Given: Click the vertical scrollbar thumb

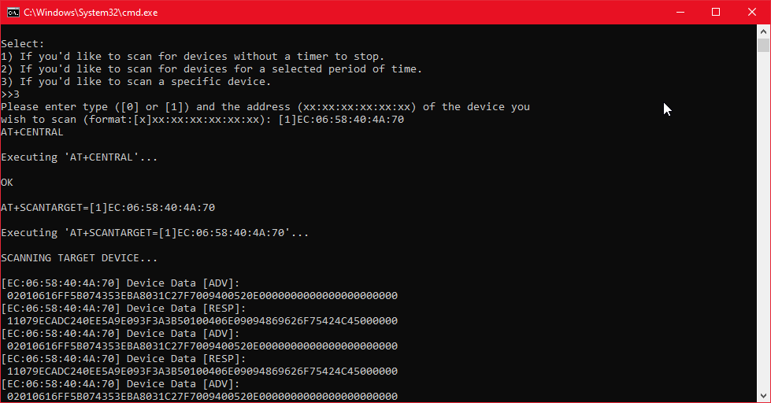Looking at the screenshot, I should coord(763,45).
